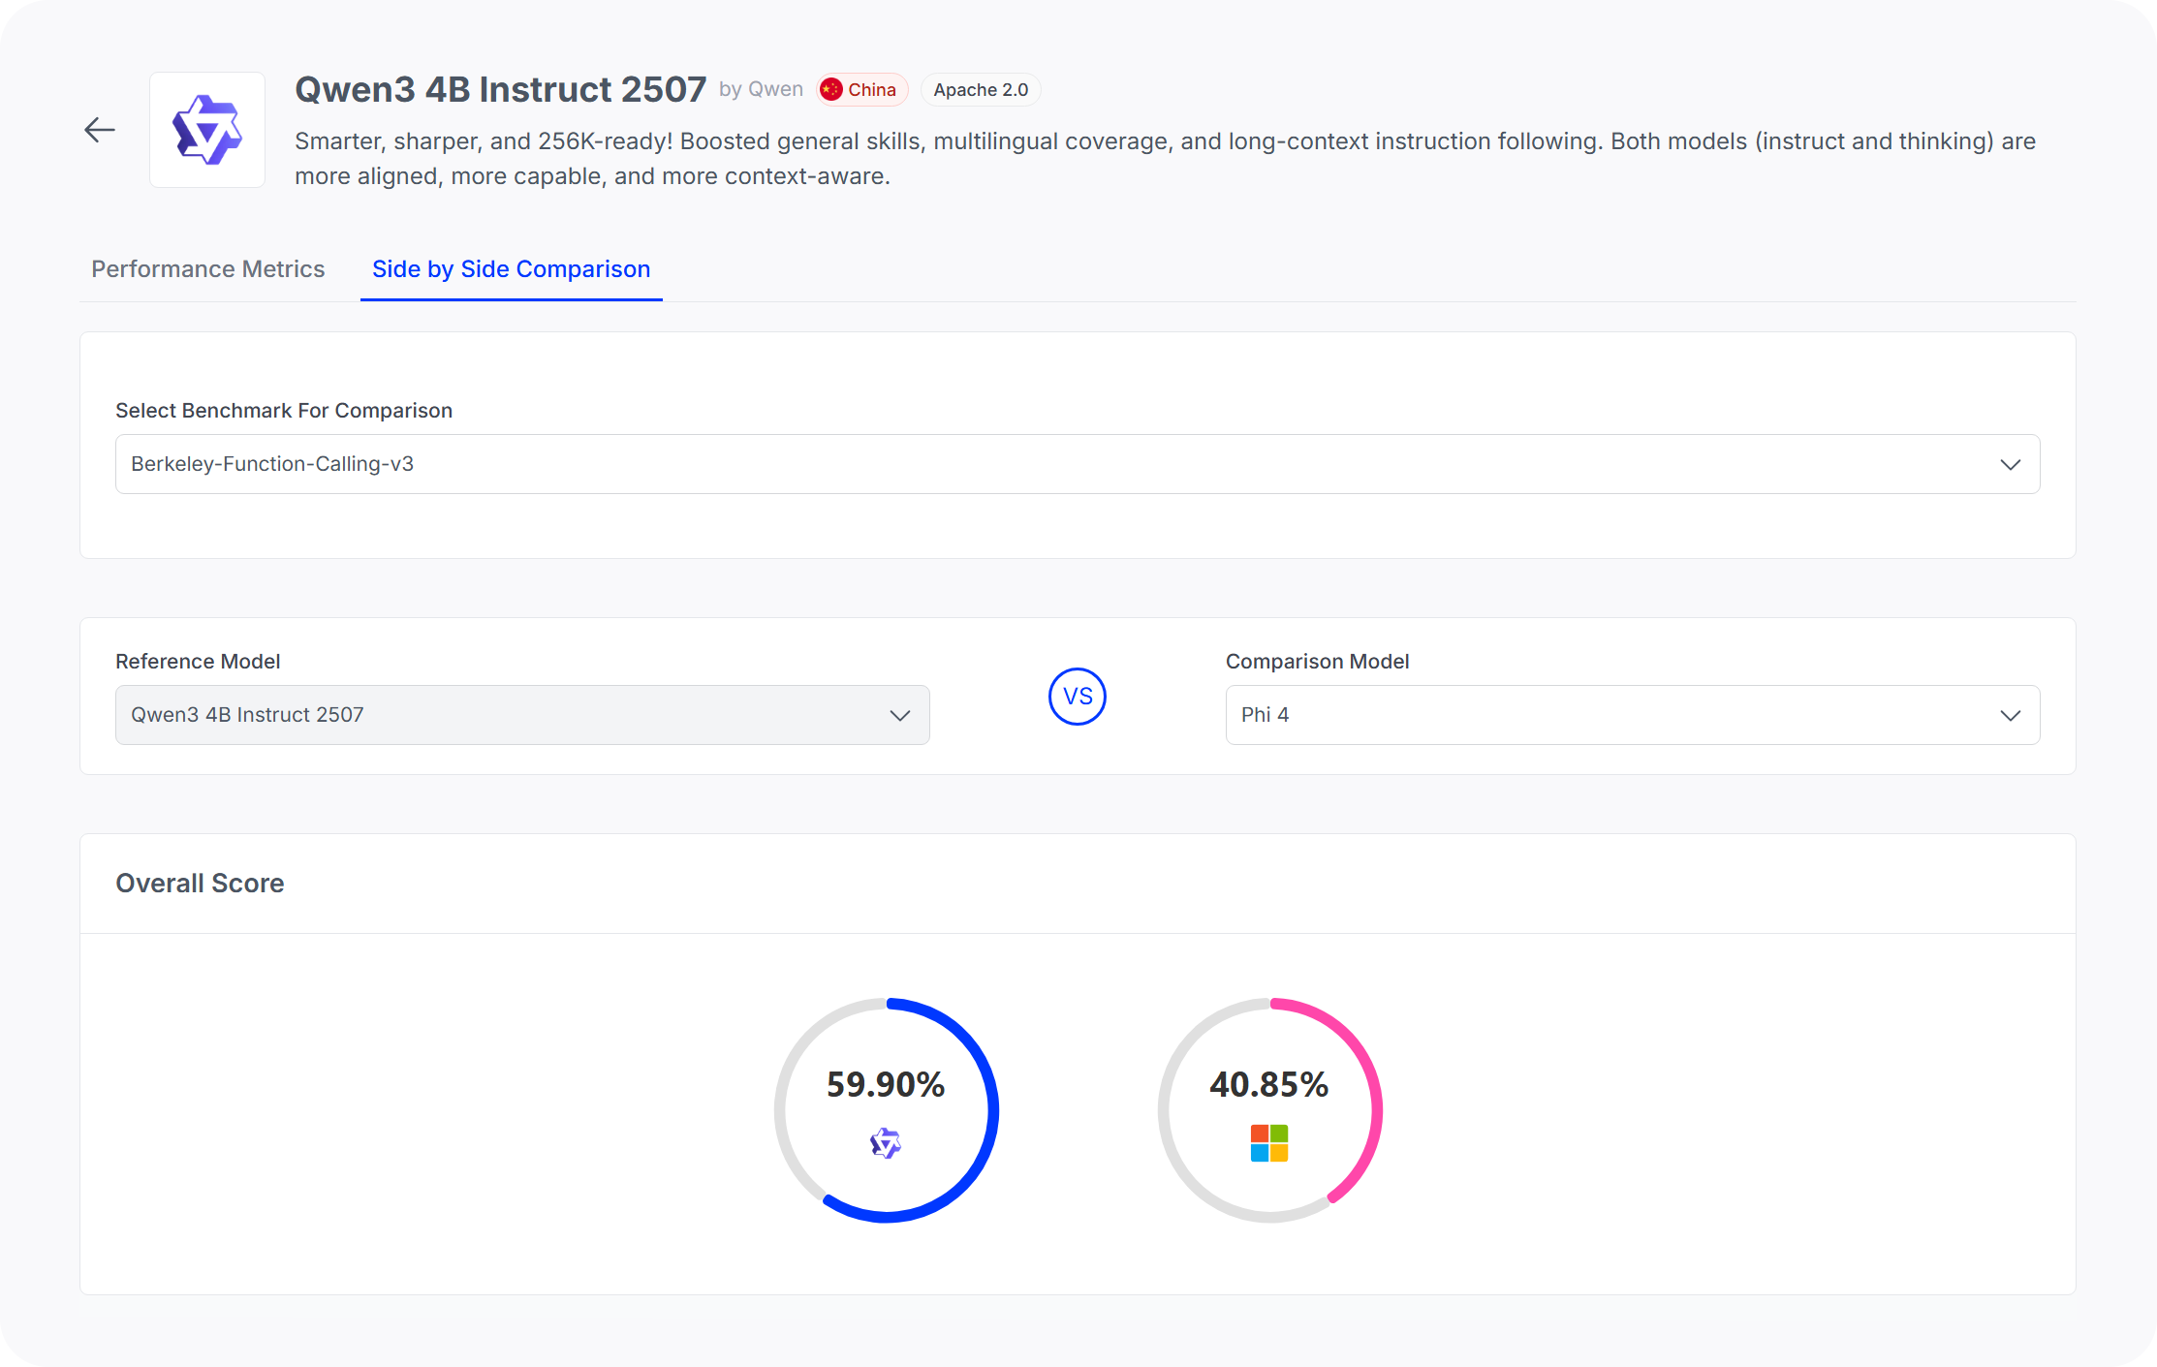Expand the Reference Model dropdown
2157x1367 pixels.
pos(521,715)
